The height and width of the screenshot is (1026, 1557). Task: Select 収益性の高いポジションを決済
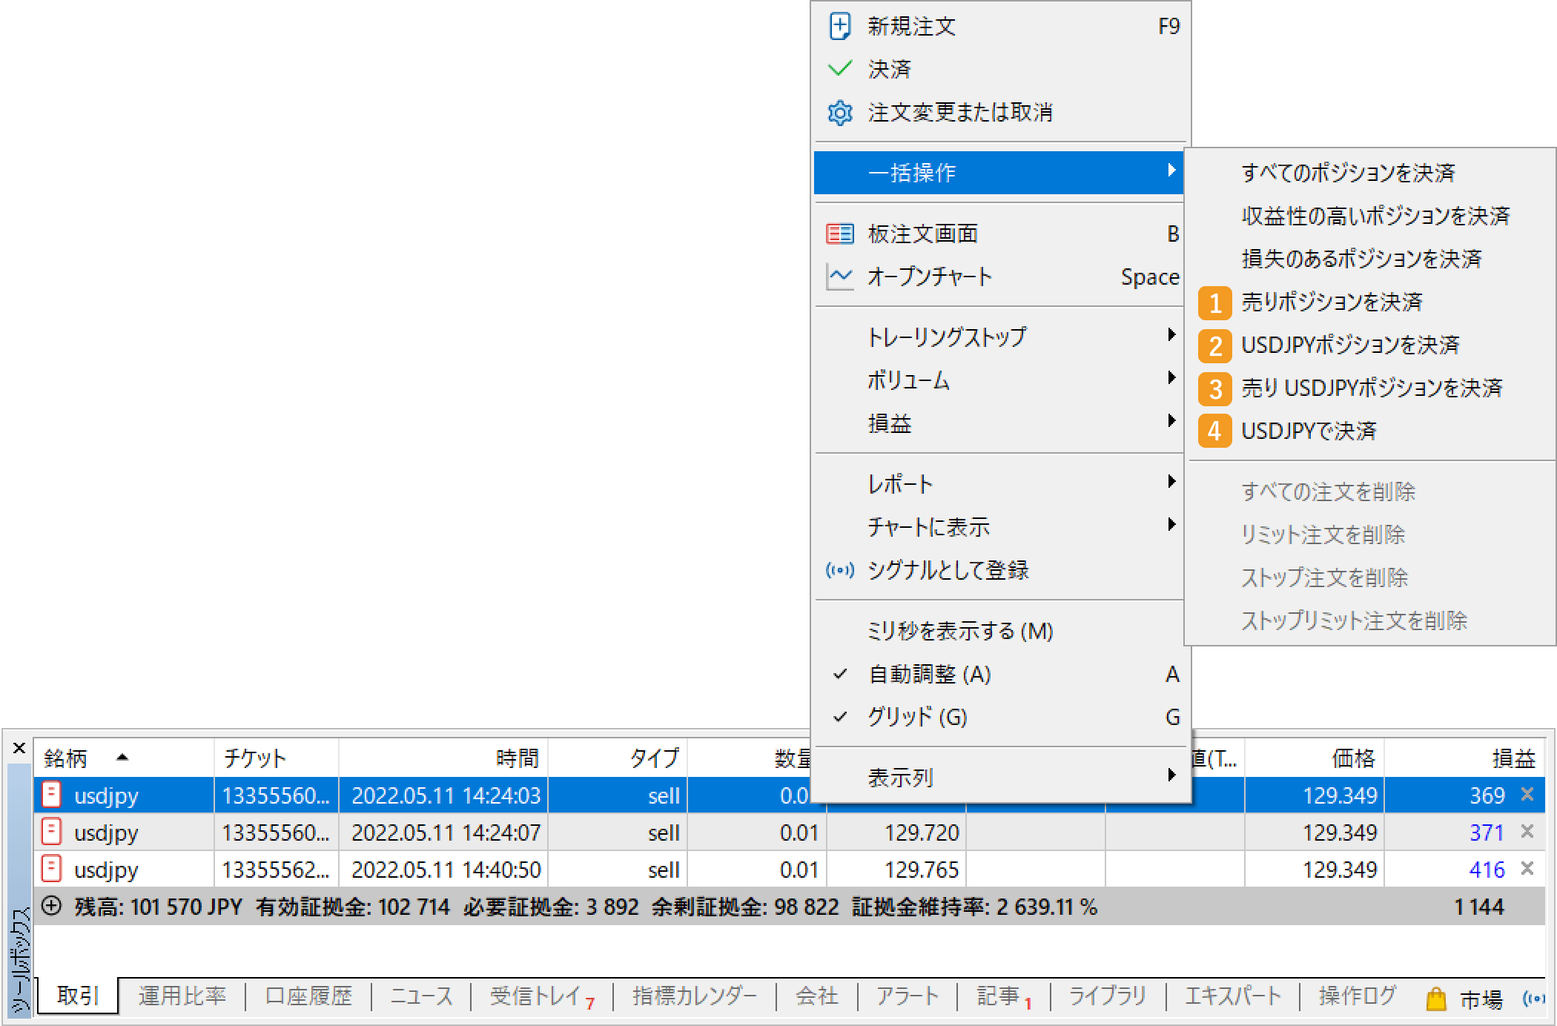click(1371, 216)
